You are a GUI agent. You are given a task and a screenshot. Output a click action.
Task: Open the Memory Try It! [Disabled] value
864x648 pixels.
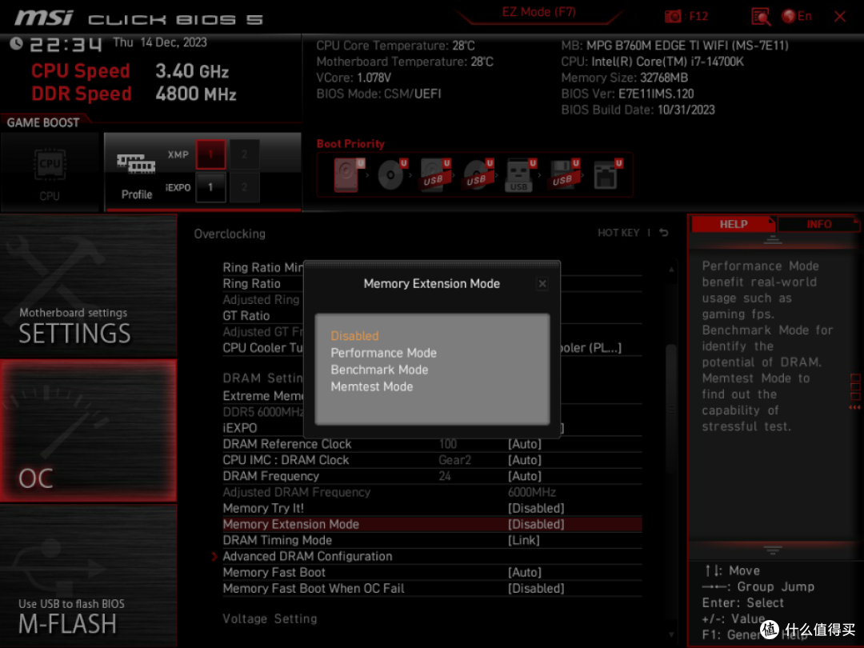point(536,508)
